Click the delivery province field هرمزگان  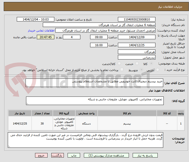[137, 52]
